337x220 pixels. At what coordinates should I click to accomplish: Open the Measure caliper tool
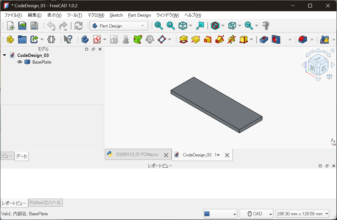click(266, 26)
